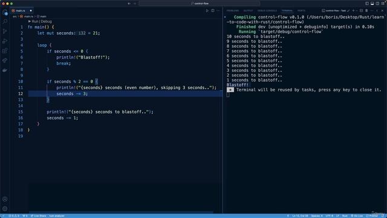Click the remote window indicator in status bar
The image size is (387, 218).
pos(3,216)
